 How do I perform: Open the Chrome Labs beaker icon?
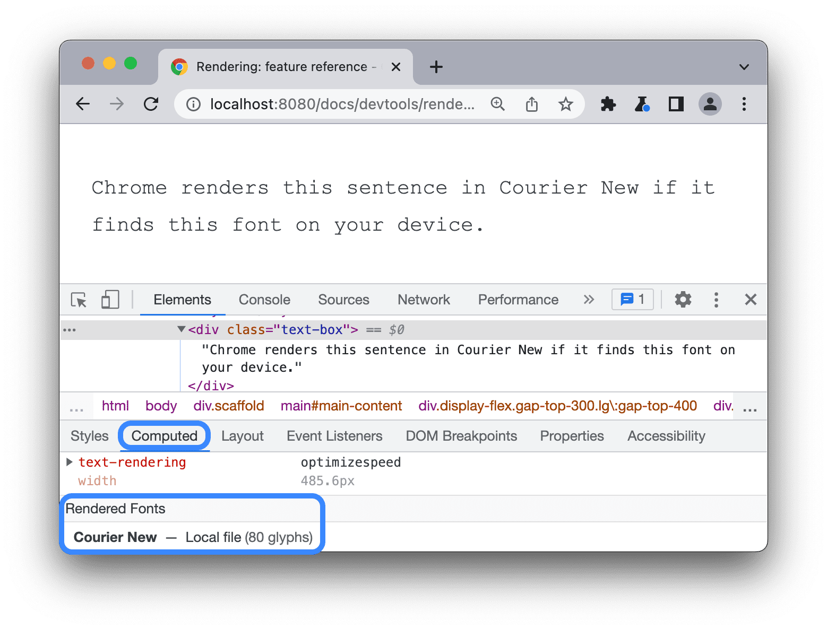point(642,104)
